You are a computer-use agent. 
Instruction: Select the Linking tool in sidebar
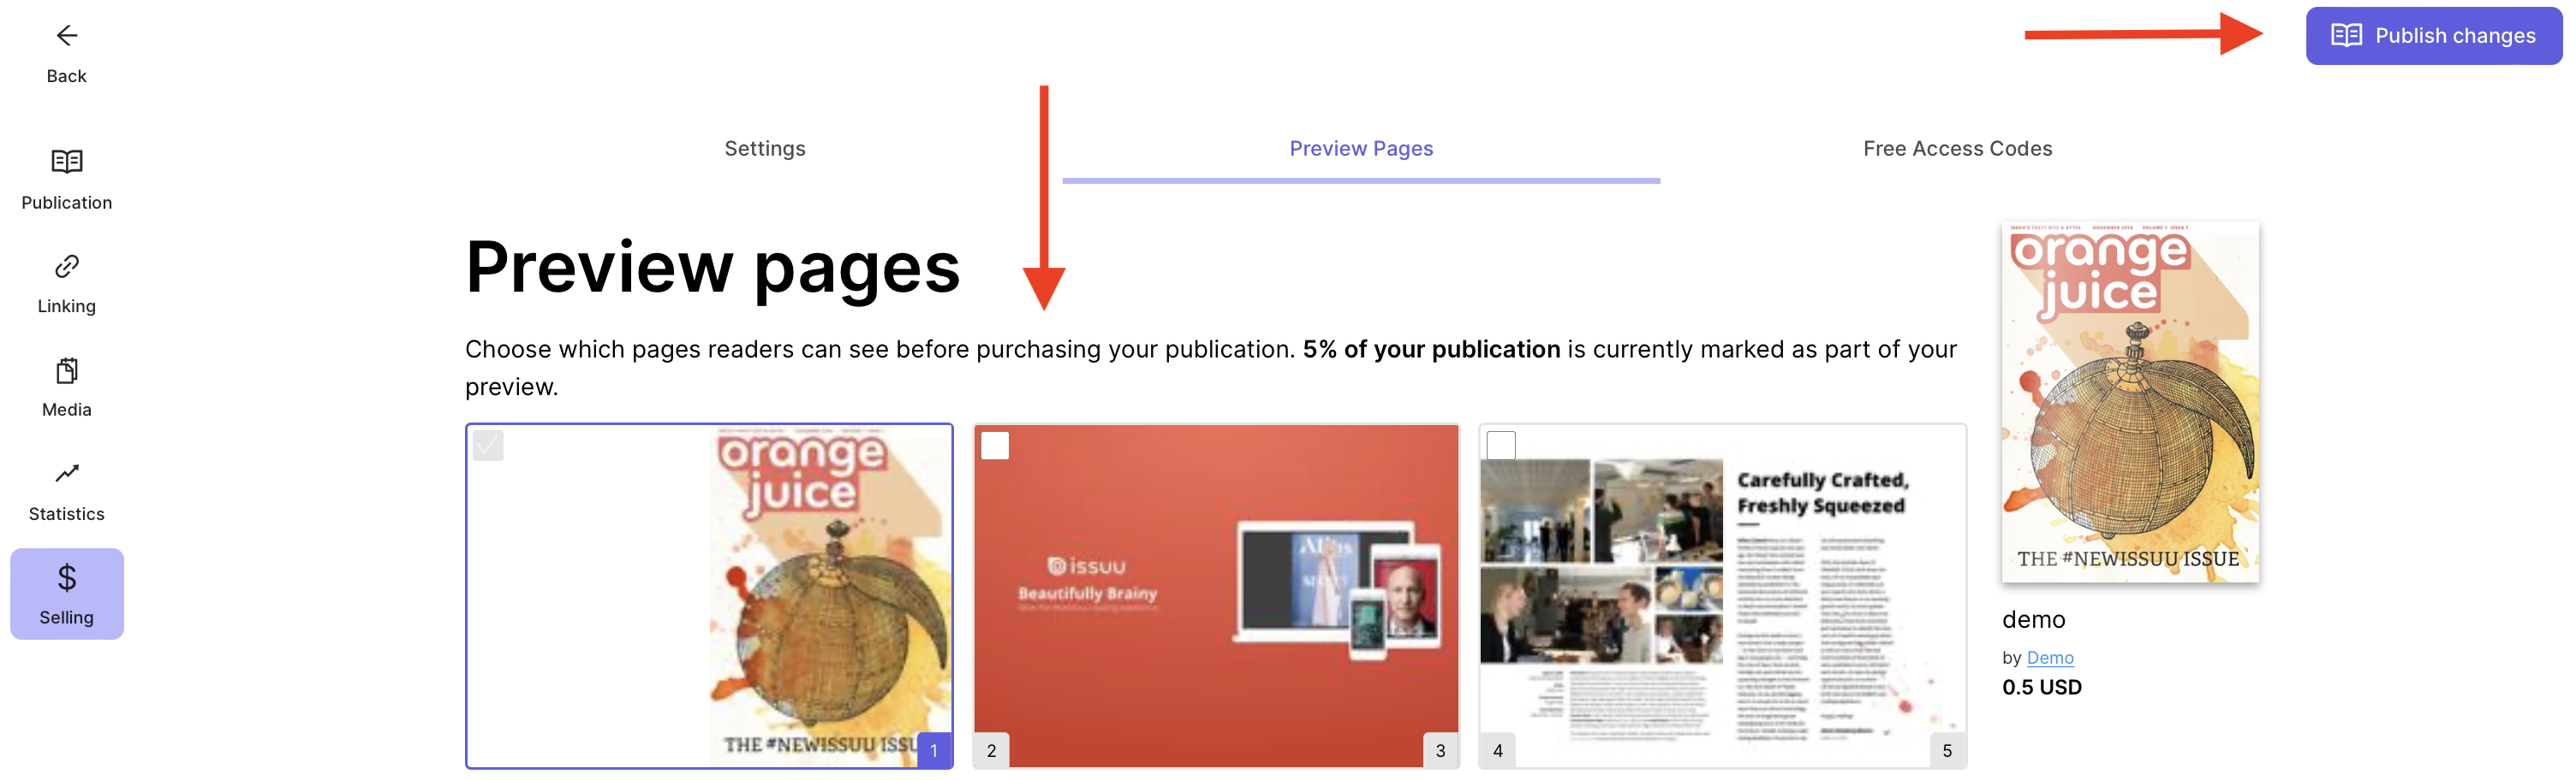(66, 282)
